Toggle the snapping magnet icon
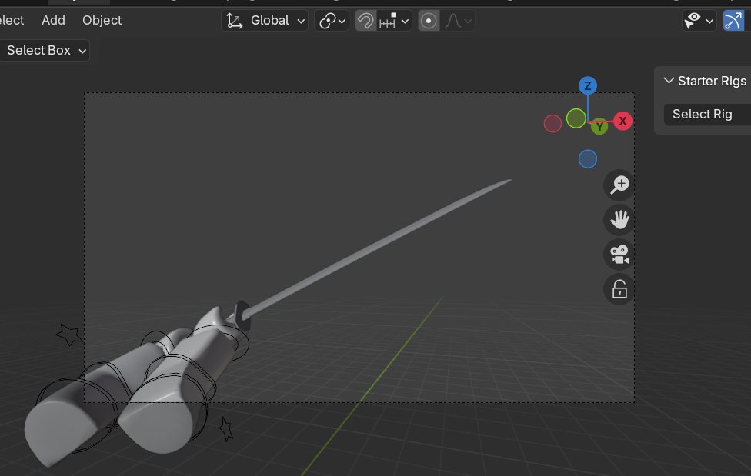This screenshot has width=751, height=476. pos(365,21)
